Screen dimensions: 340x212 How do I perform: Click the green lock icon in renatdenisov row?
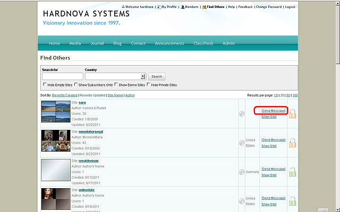(292, 172)
